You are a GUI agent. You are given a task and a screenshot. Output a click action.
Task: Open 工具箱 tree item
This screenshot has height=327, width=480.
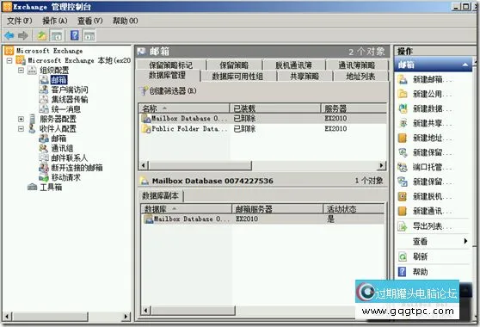coord(51,187)
